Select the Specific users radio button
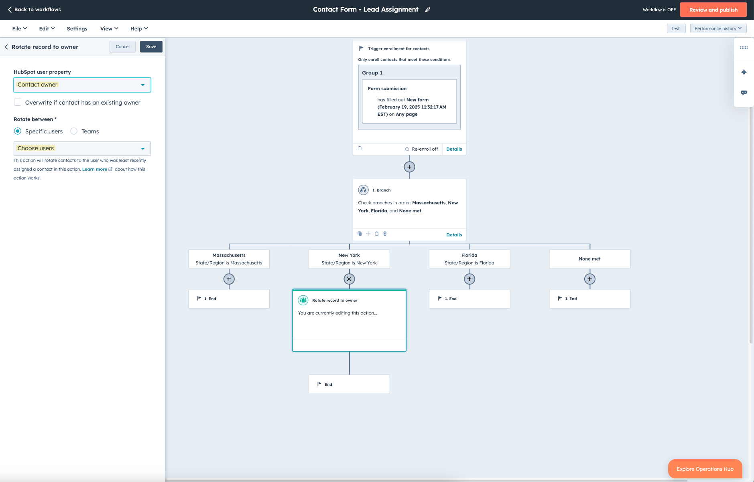754x482 pixels. coord(18,131)
